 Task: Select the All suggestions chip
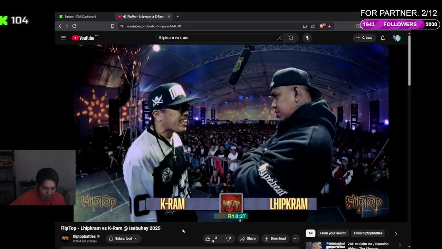pos(310,233)
